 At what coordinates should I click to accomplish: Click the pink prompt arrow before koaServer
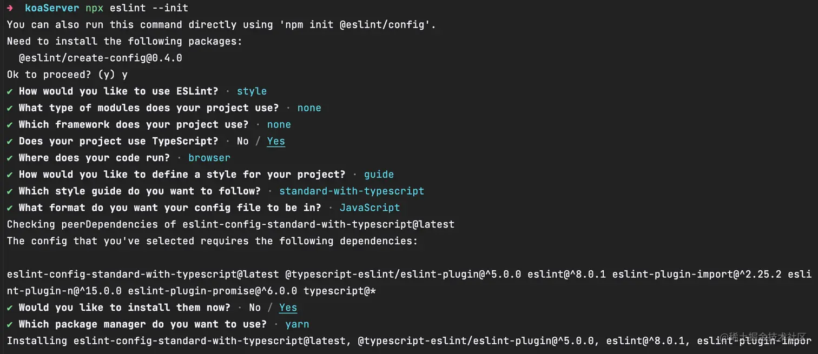[x=10, y=8]
